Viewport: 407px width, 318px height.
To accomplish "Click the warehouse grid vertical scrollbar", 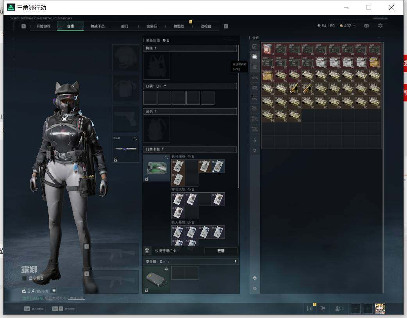I will [383, 167].
